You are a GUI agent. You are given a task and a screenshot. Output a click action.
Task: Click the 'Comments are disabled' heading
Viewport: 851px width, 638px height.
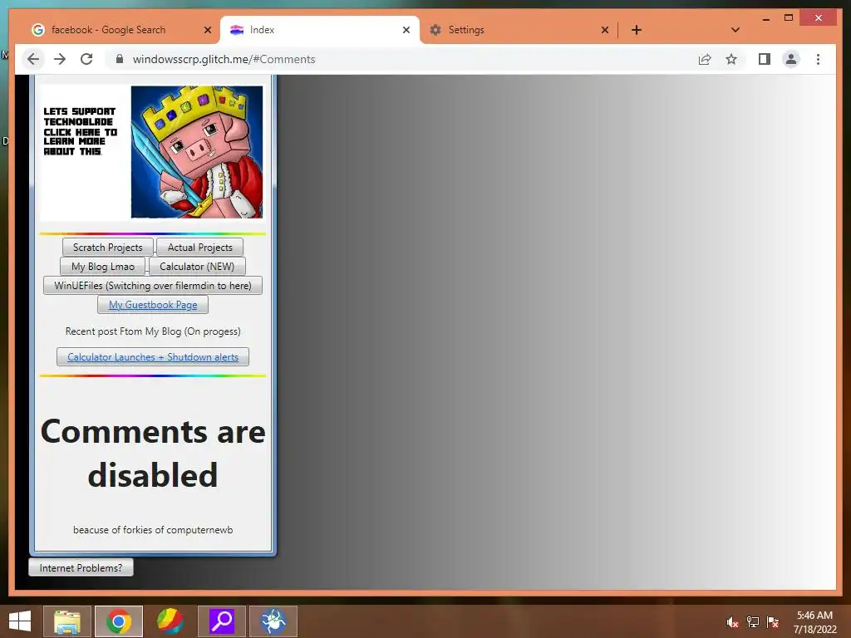(x=153, y=453)
